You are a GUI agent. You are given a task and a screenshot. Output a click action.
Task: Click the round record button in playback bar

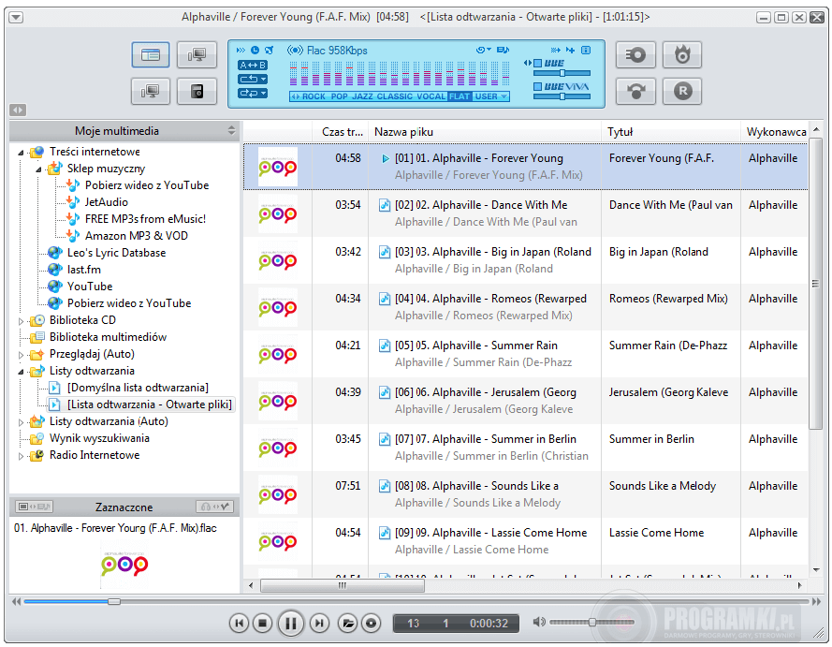click(372, 623)
